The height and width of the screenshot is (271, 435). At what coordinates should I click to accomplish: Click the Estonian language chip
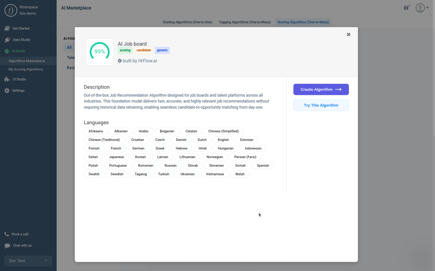click(x=247, y=140)
